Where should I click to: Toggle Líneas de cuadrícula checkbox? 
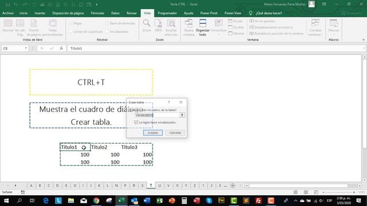71,31
